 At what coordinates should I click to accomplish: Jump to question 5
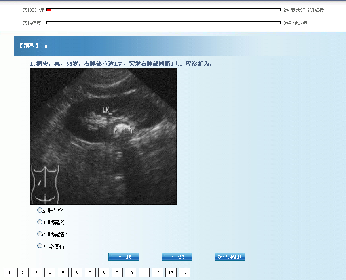[63, 273]
